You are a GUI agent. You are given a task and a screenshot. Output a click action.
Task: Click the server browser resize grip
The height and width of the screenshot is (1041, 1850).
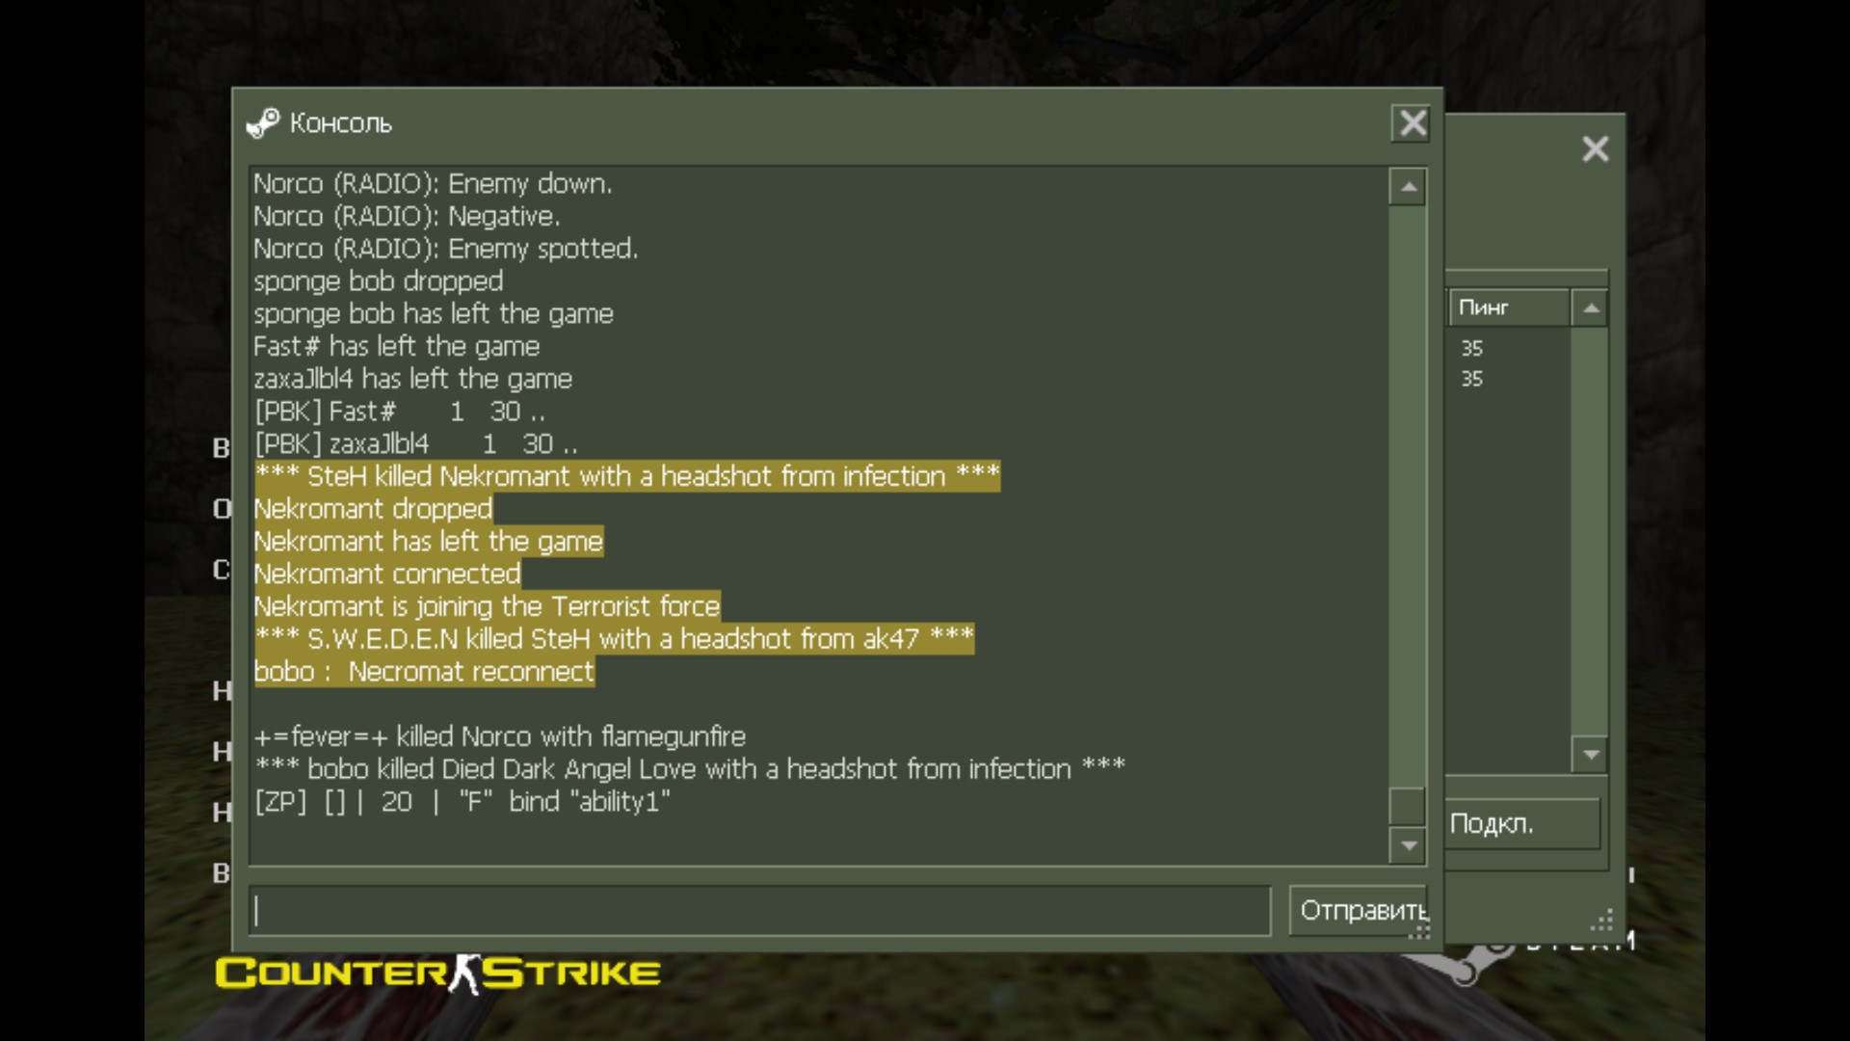pyautogui.click(x=1601, y=921)
